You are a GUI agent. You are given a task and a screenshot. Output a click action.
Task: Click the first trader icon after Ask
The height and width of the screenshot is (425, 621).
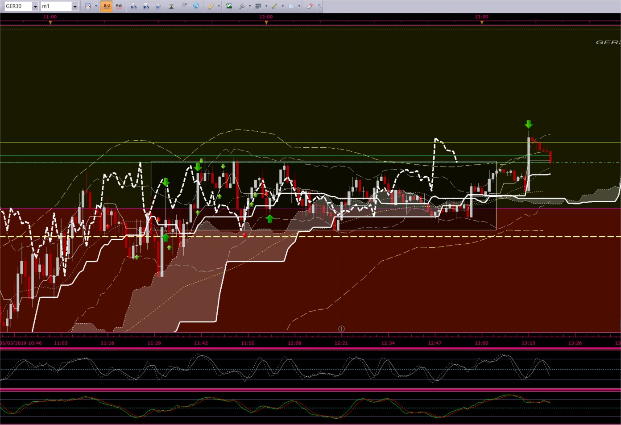pyautogui.click(x=133, y=6)
